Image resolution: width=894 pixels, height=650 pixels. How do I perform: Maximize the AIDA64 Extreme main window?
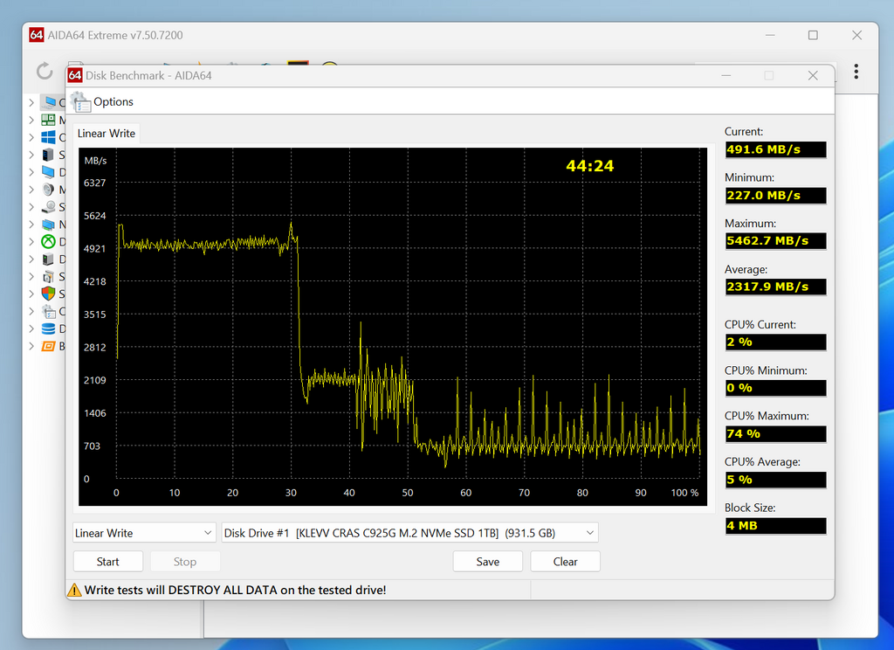coord(813,35)
